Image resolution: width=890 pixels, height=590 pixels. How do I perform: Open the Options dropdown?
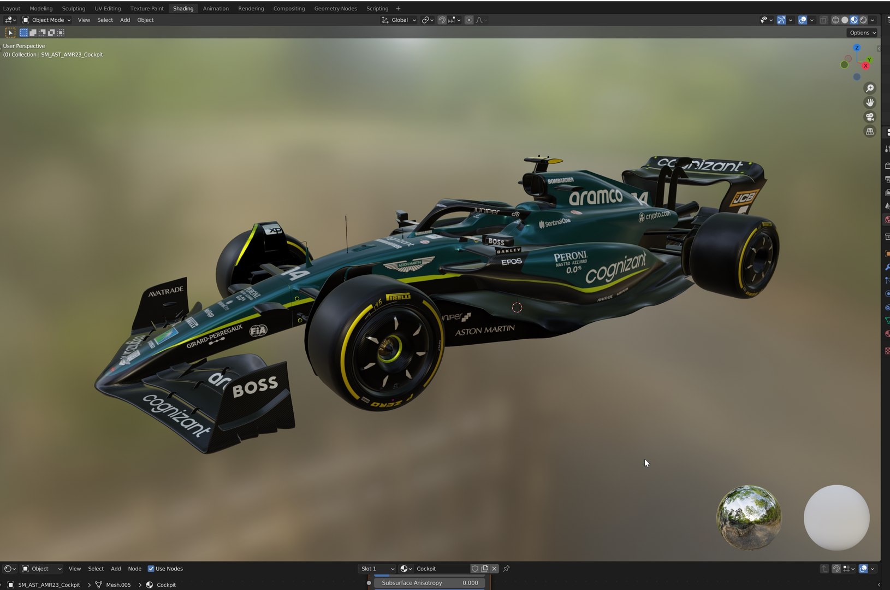pyautogui.click(x=863, y=33)
